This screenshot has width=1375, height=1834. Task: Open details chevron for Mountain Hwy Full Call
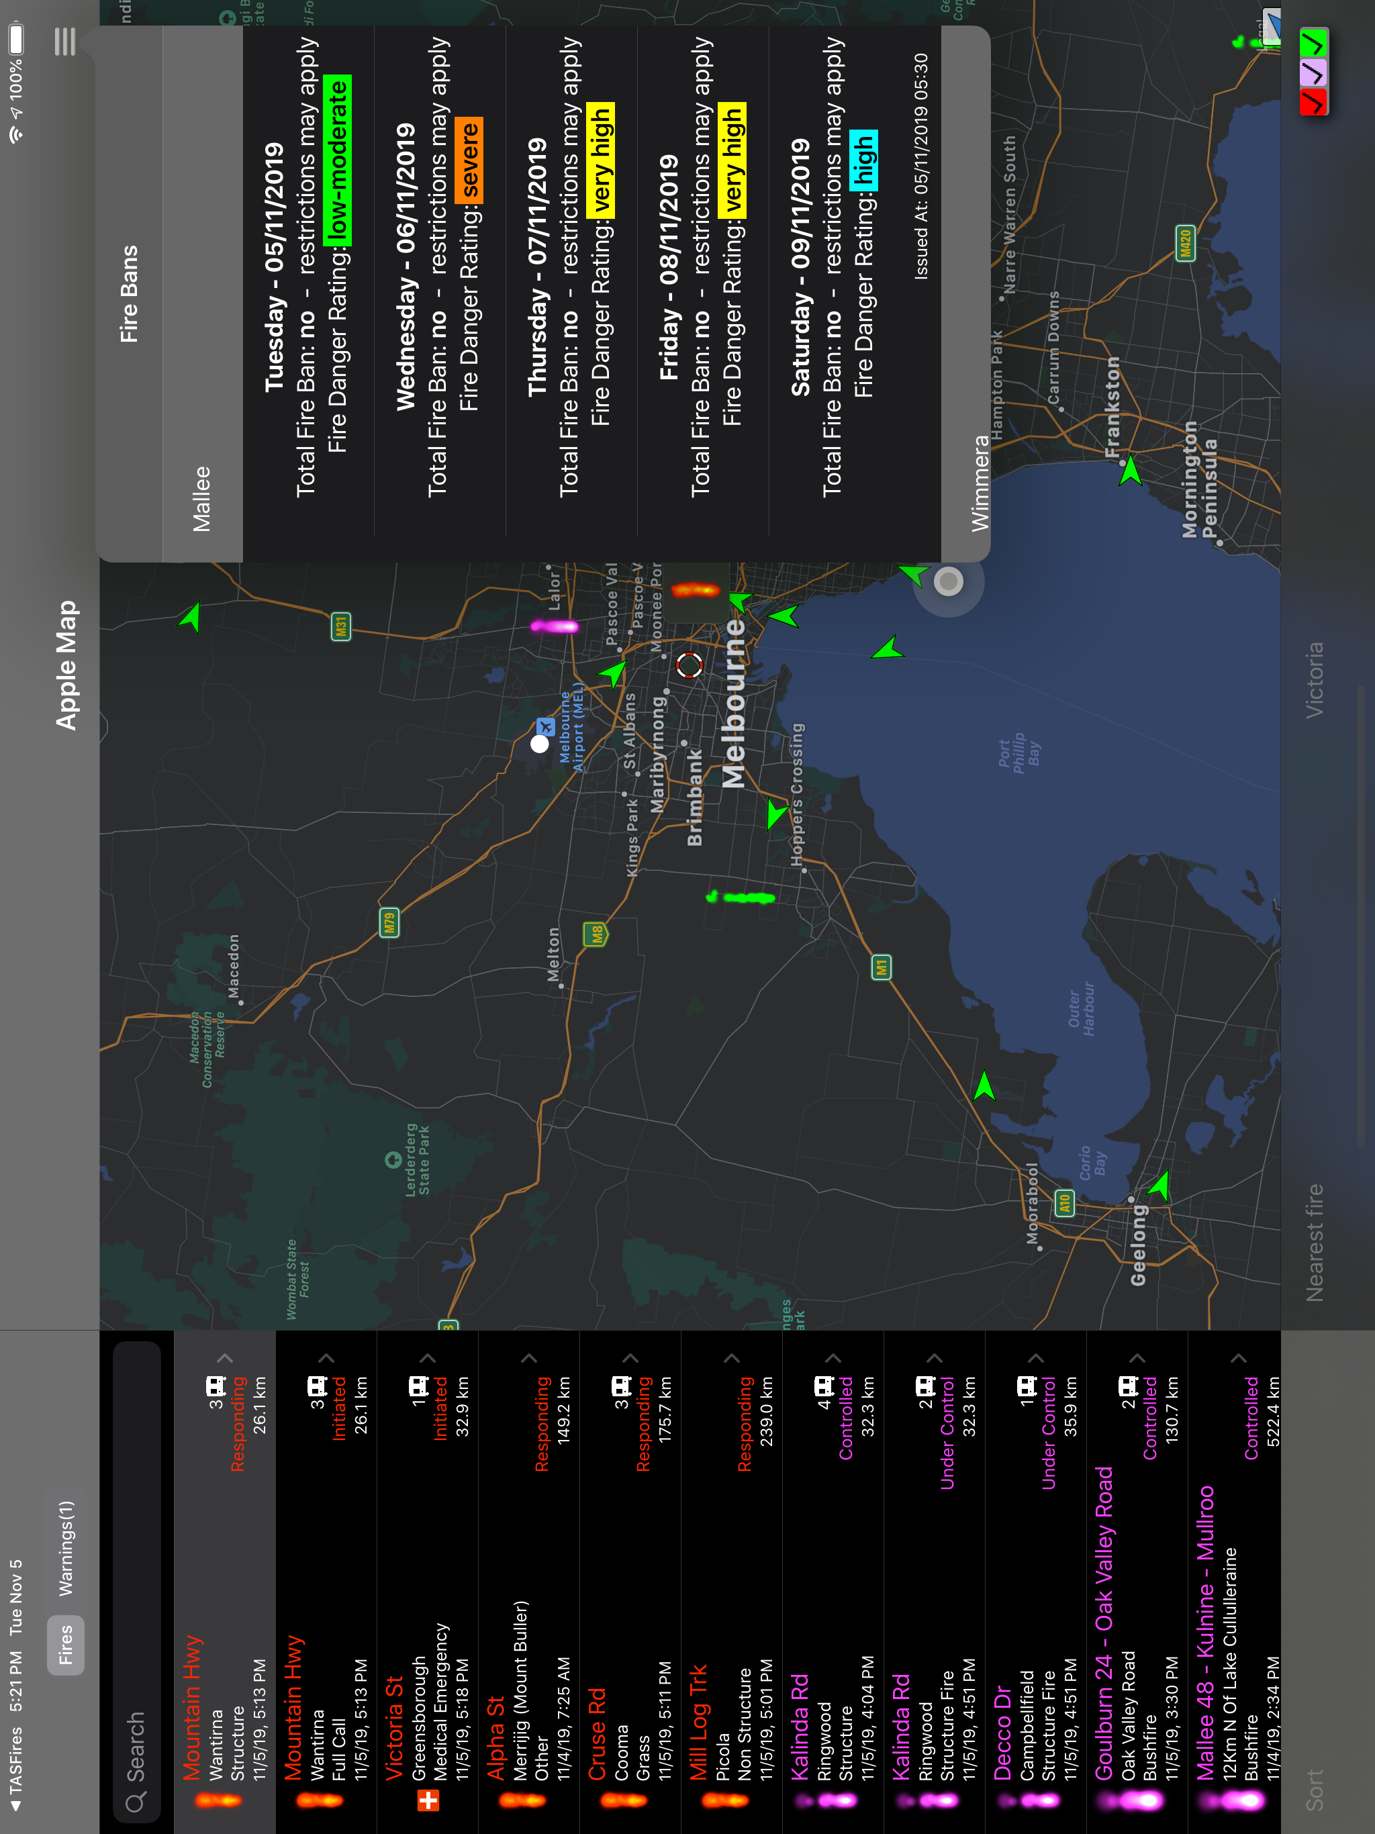tap(326, 1358)
